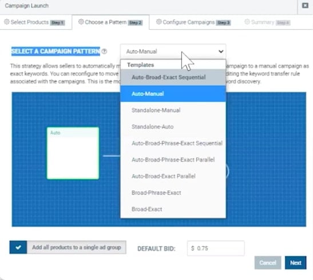Select Auto-Broad-Phrase-Exact Parallel pattern
This screenshot has height=280, width=313.
[173, 160]
